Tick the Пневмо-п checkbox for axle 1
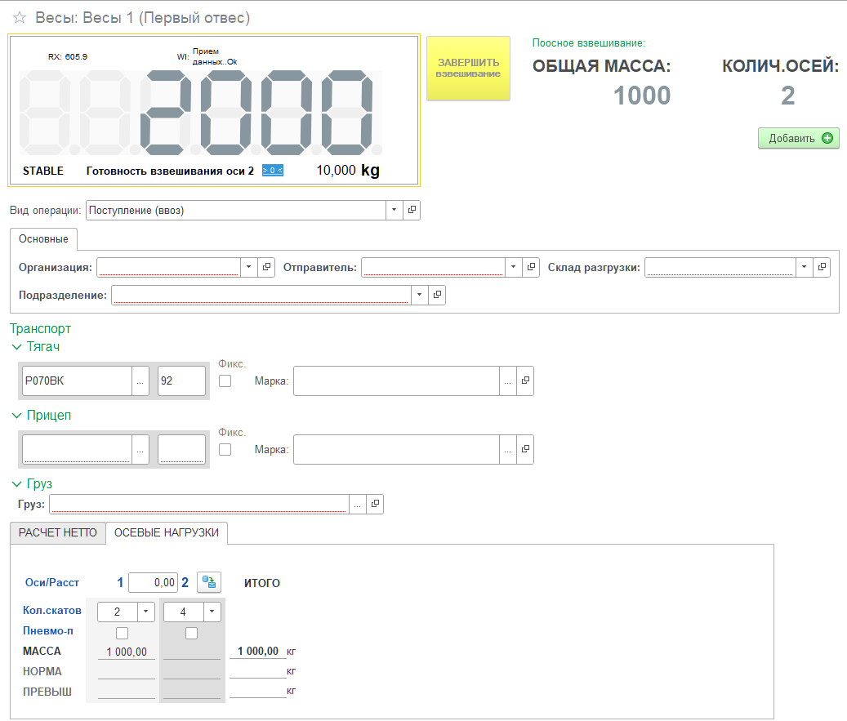 coord(123,633)
